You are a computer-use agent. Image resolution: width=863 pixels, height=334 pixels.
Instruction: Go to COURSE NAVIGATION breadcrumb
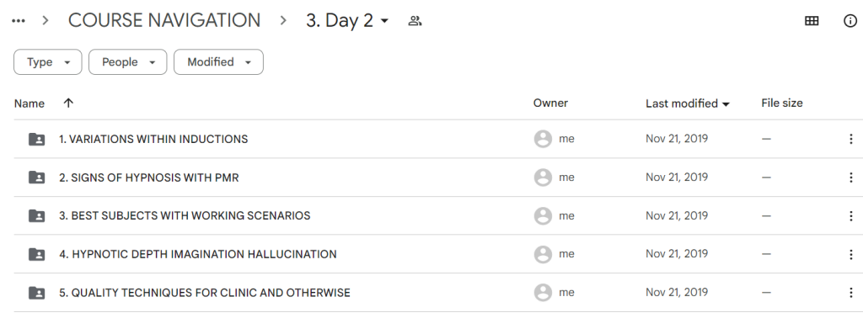(x=164, y=21)
